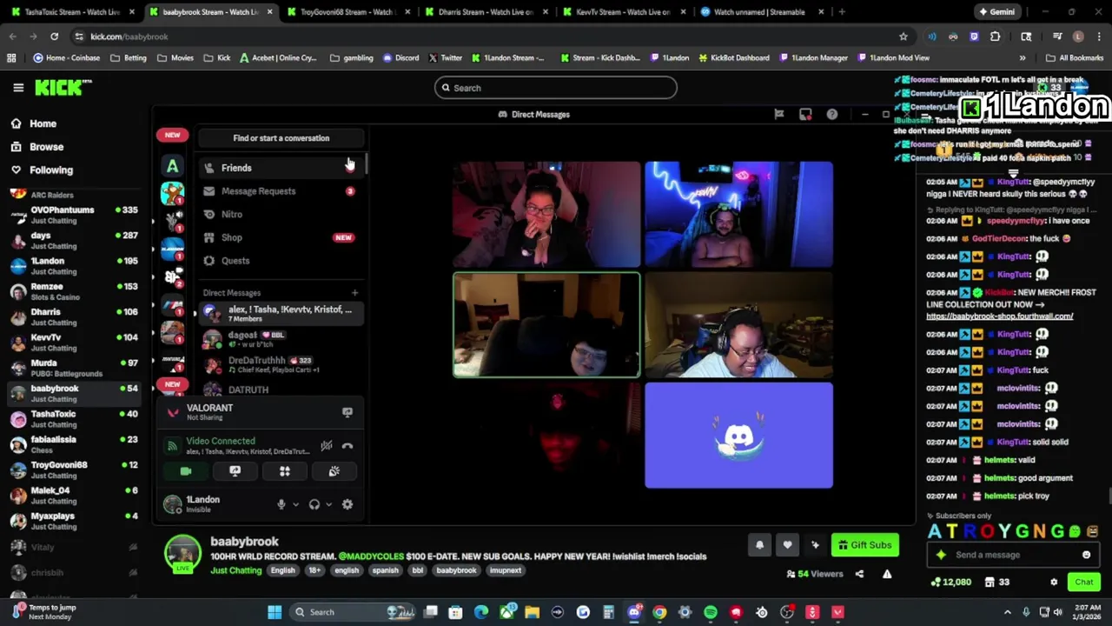Open TroyGovoni68 channel in sidebar

tap(74, 469)
